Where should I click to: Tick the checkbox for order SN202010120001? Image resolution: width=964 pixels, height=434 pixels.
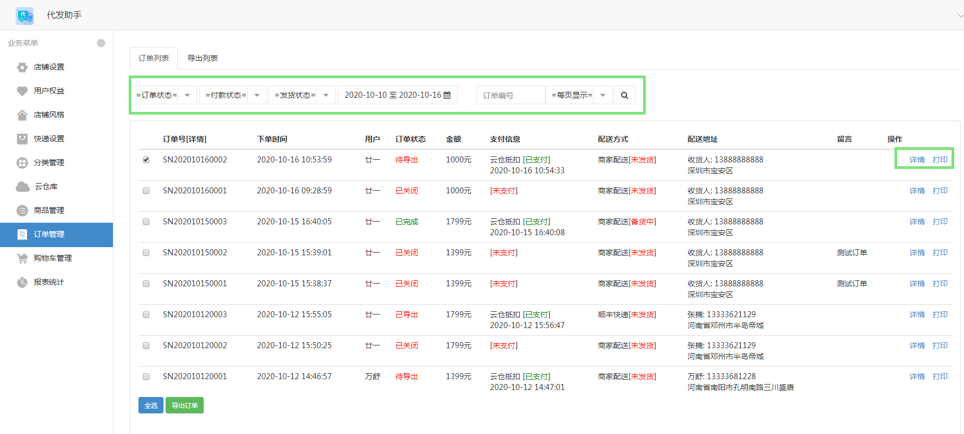[x=146, y=376]
